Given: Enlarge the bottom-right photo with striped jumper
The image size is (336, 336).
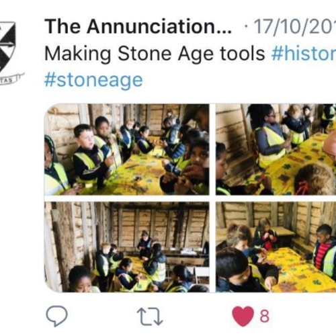Looking at the screenshot, I should 276,247.
